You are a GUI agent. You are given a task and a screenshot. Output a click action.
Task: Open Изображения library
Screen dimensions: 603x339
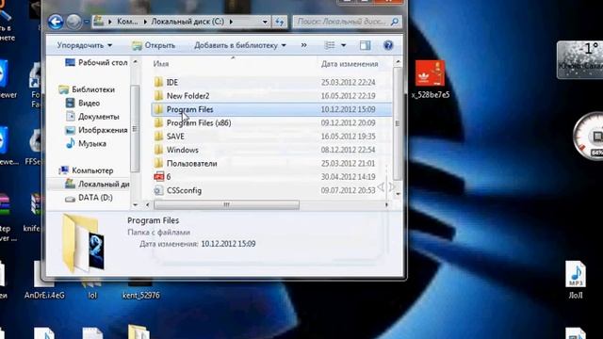(96, 130)
